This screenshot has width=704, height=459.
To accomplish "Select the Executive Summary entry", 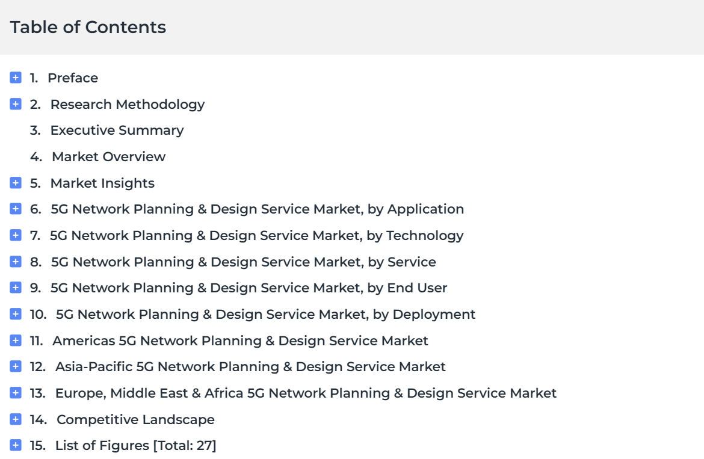I will point(107,130).
